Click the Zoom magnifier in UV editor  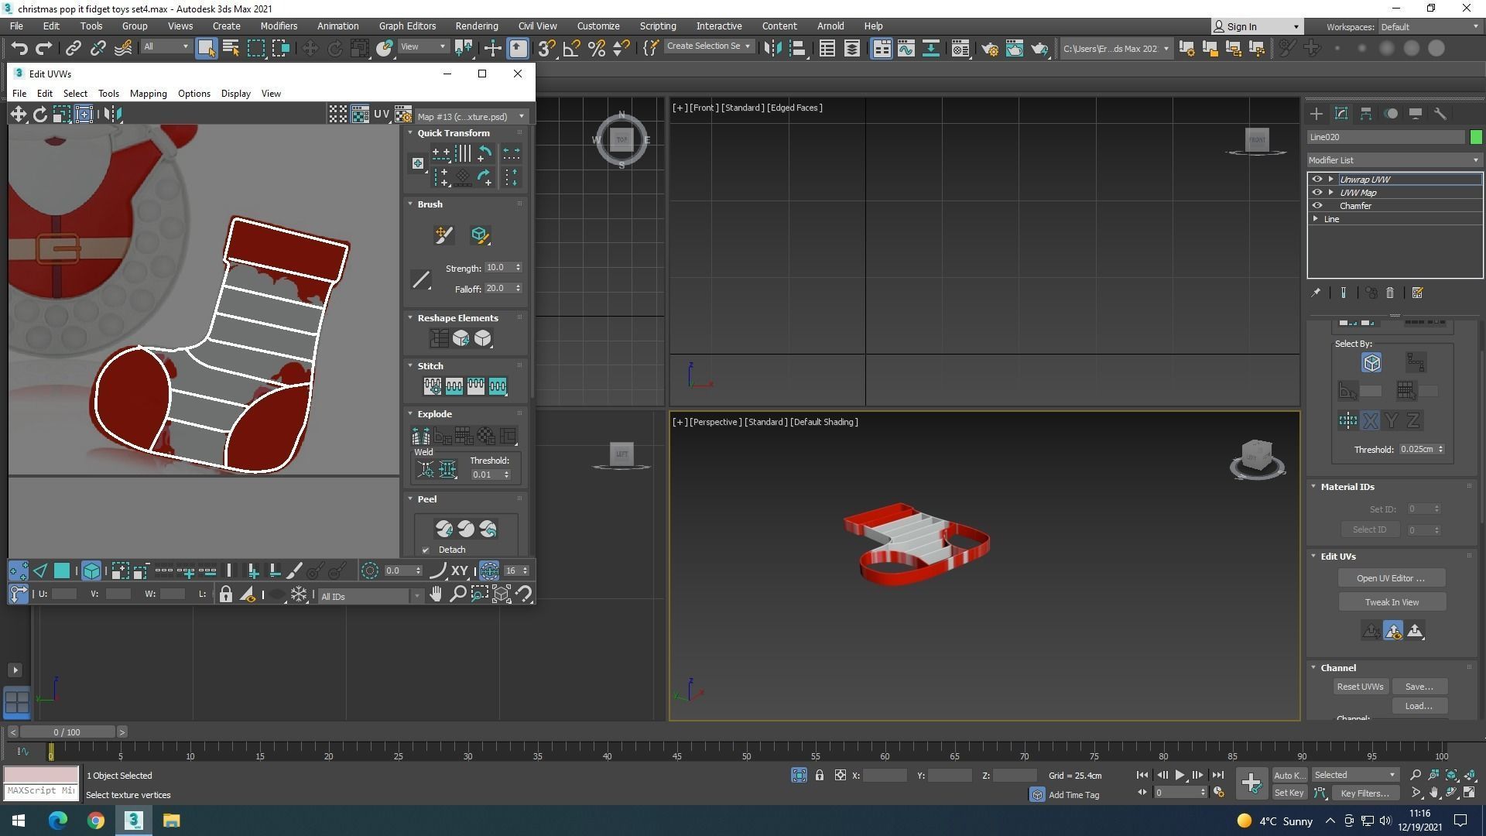coord(457,594)
